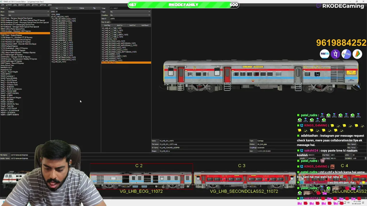This screenshot has height=206, width=367.
Task: Click the Google Pay payment icon
Action: tap(346, 54)
